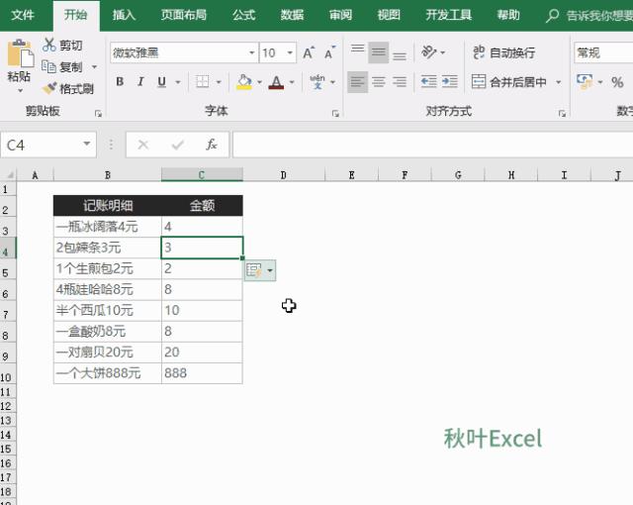The height and width of the screenshot is (505, 633).
Task: Toggle align text right
Action: pos(400,82)
